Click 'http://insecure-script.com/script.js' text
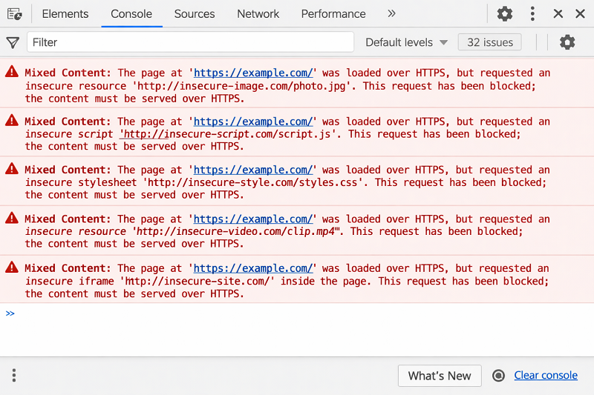 (x=227, y=134)
